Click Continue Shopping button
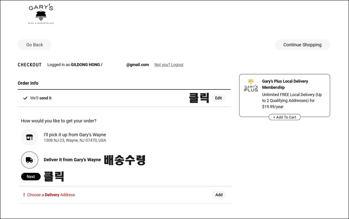Viewport: 349px width, 219px height. click(302, 45)
